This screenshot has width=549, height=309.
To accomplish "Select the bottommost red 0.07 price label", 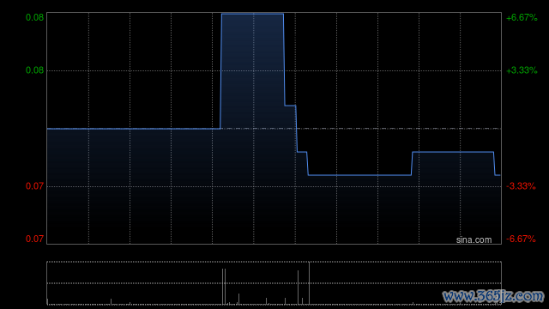I will (x=34, y=239).
